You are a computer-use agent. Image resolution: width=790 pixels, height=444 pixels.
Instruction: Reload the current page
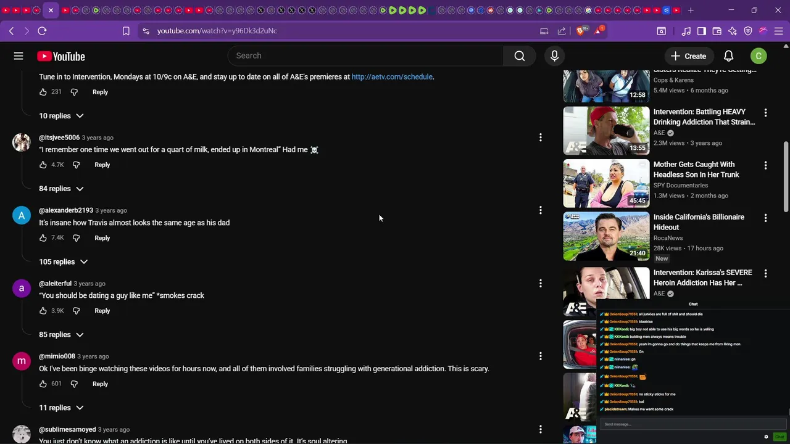[42, 31]
